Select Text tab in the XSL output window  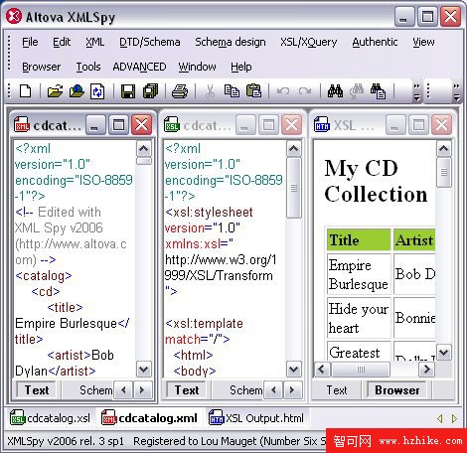coord(337,390)
